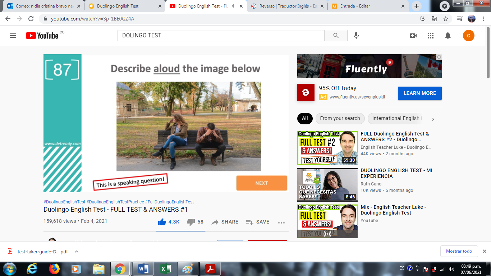
Task: Click the search magnifier button
Action: pos(336,36)
